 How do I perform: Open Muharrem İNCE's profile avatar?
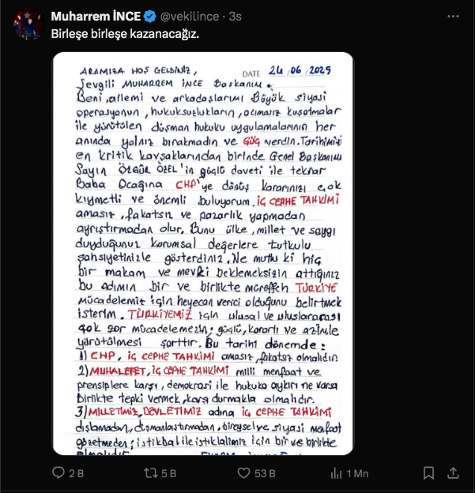pyautogui.click(x=28, y=24)
